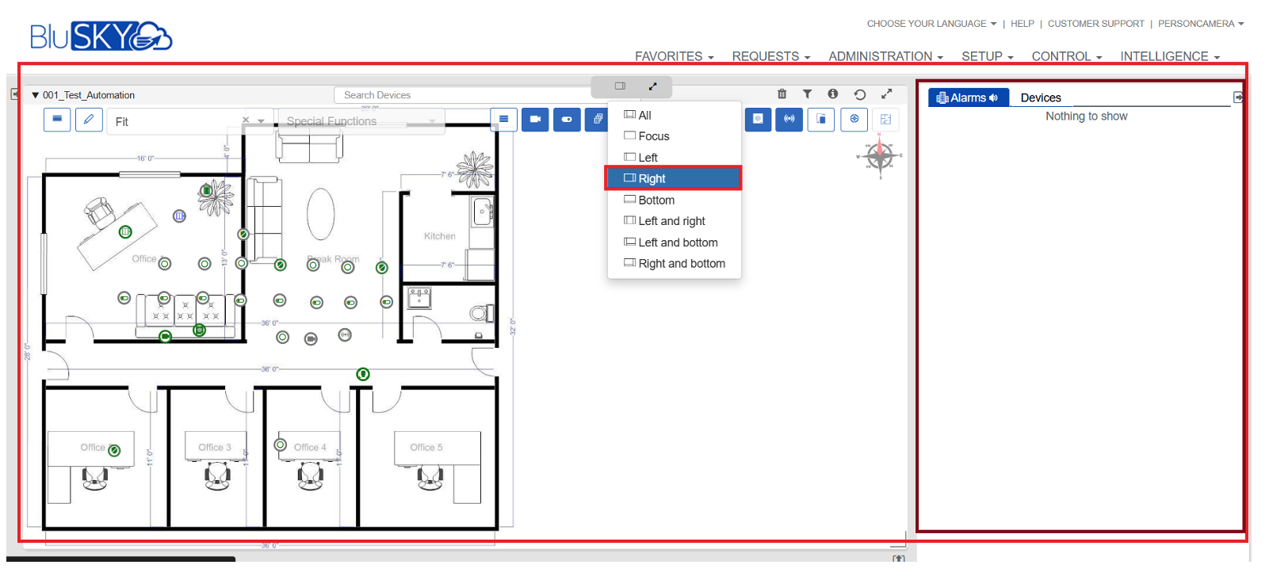Expand the ADMINISTRATION menu
Viewport: 1273px width, 580px height.
[885, 56]
